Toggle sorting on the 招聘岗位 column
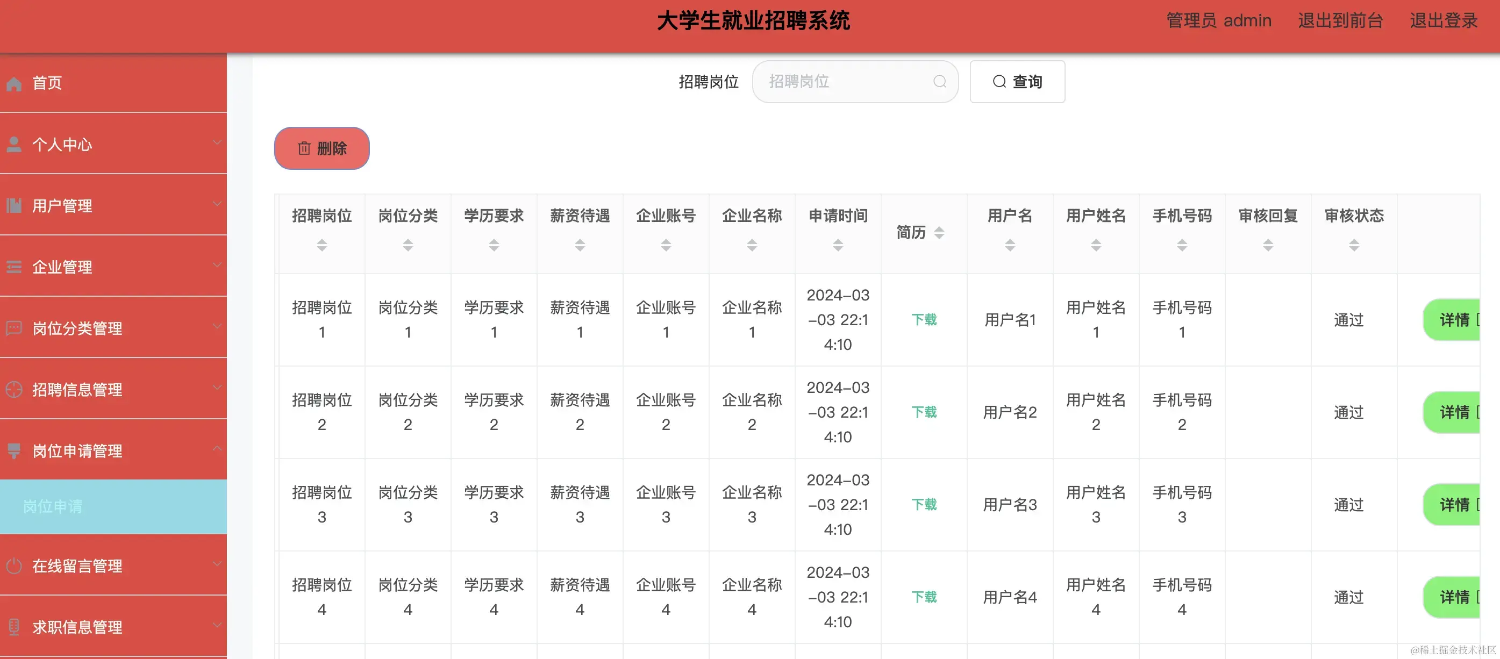Image resolution: width=1500 pixels, height=659 pixels. coord(322,245)
